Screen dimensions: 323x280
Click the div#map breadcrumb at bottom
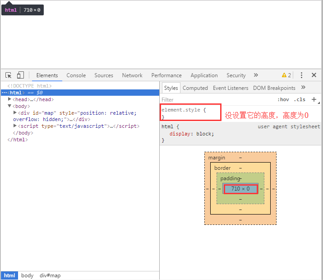[50, 275]
